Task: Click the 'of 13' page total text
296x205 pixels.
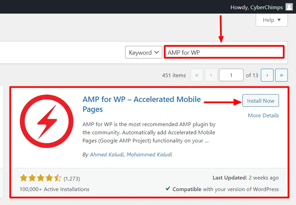Action: [x=252, y=75]
